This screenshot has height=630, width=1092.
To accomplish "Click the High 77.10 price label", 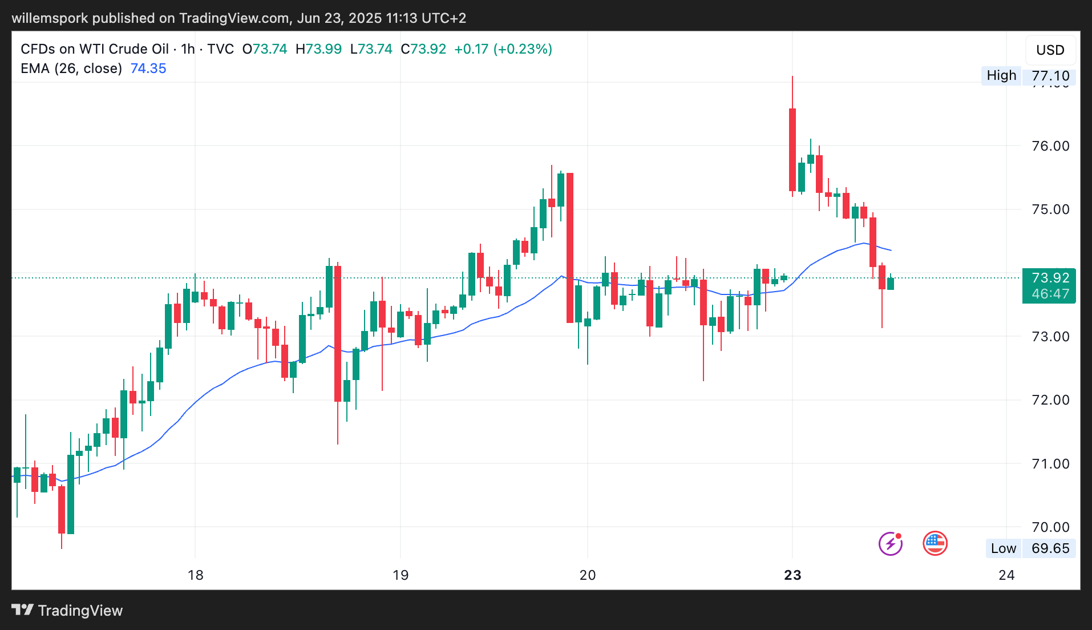I will pos(1028,76).
